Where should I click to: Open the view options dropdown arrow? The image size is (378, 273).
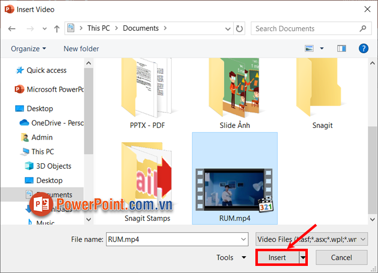coord(321,49)
